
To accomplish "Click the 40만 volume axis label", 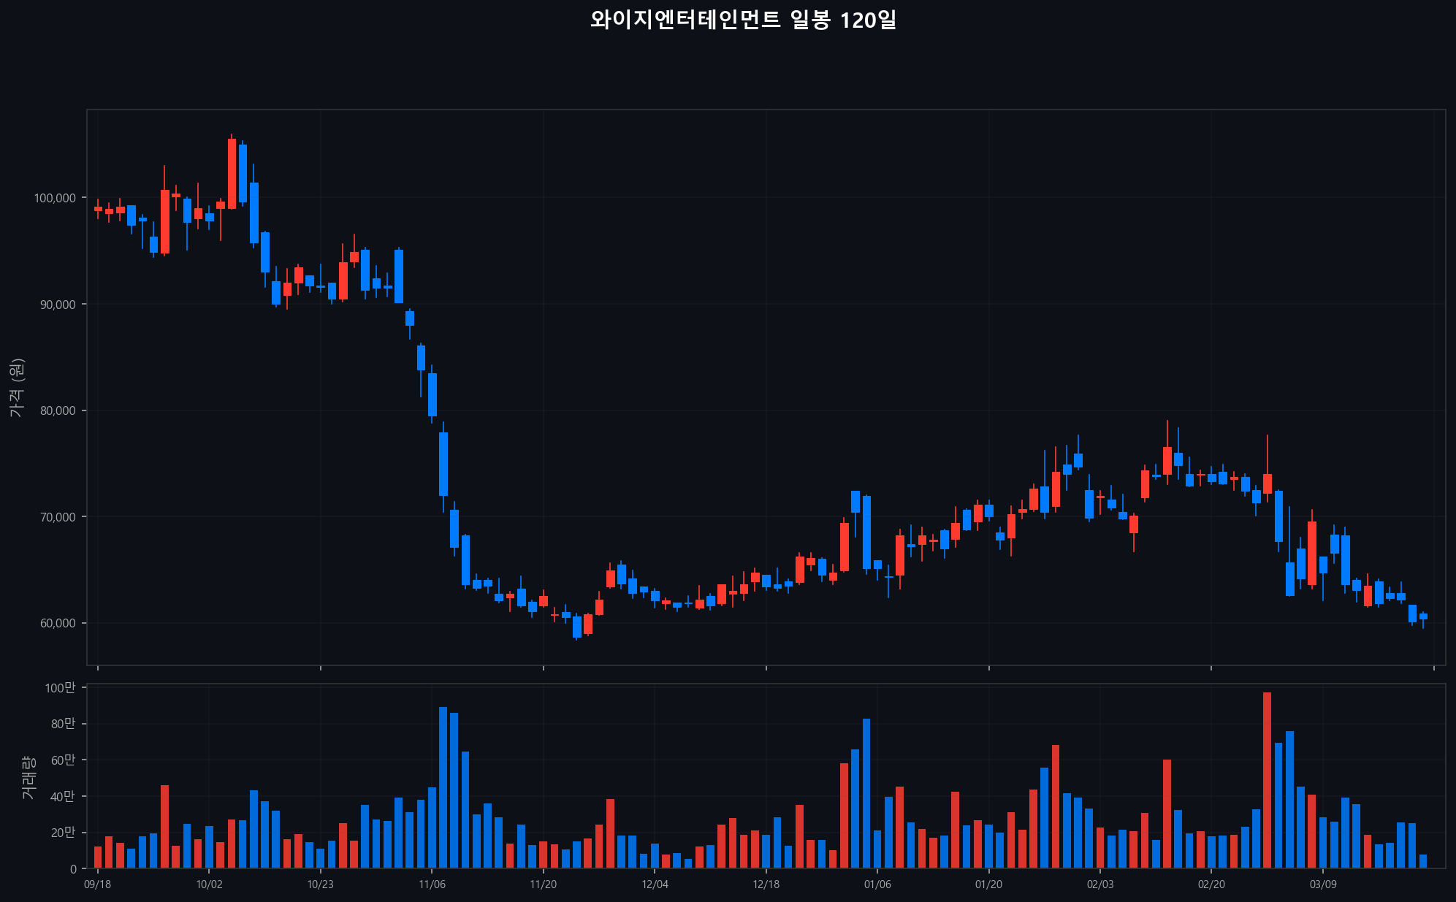I will tap(62, 797).
